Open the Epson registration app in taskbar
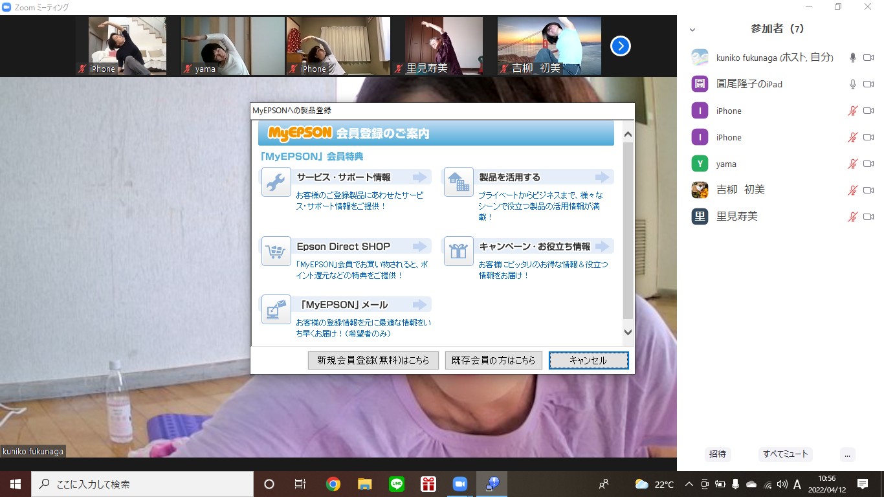Viewport: 884px width, 497px height. [x=492, y=484]
